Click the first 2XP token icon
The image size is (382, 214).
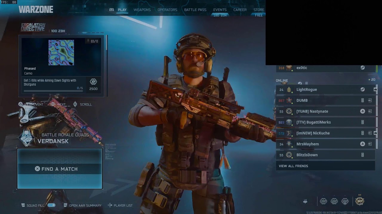tap(324, 201)
